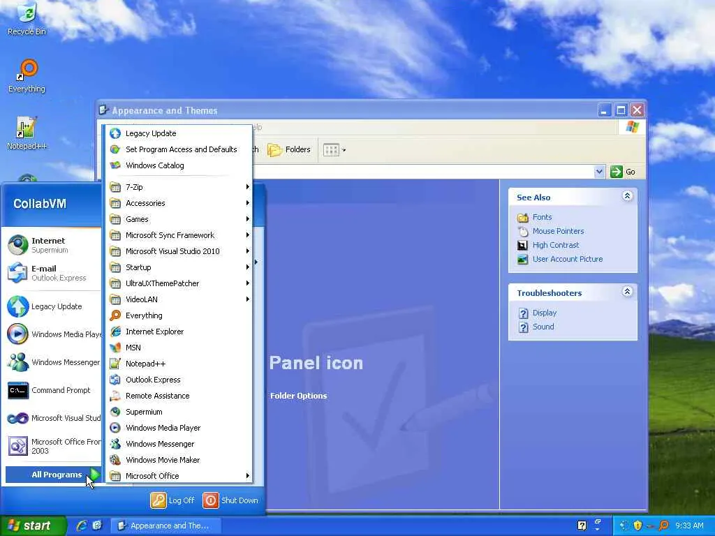
Task: Open Windows Messenger in start left pane
Action: [x=53, y=362]
